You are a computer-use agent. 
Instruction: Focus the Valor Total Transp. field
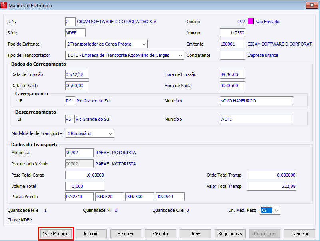tap(271, 186)
